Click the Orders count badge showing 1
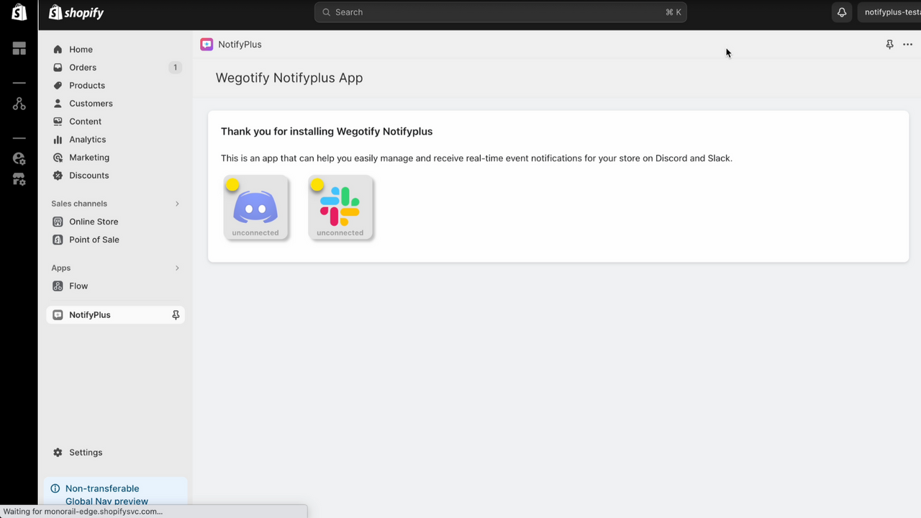 (x=175, y=68)
